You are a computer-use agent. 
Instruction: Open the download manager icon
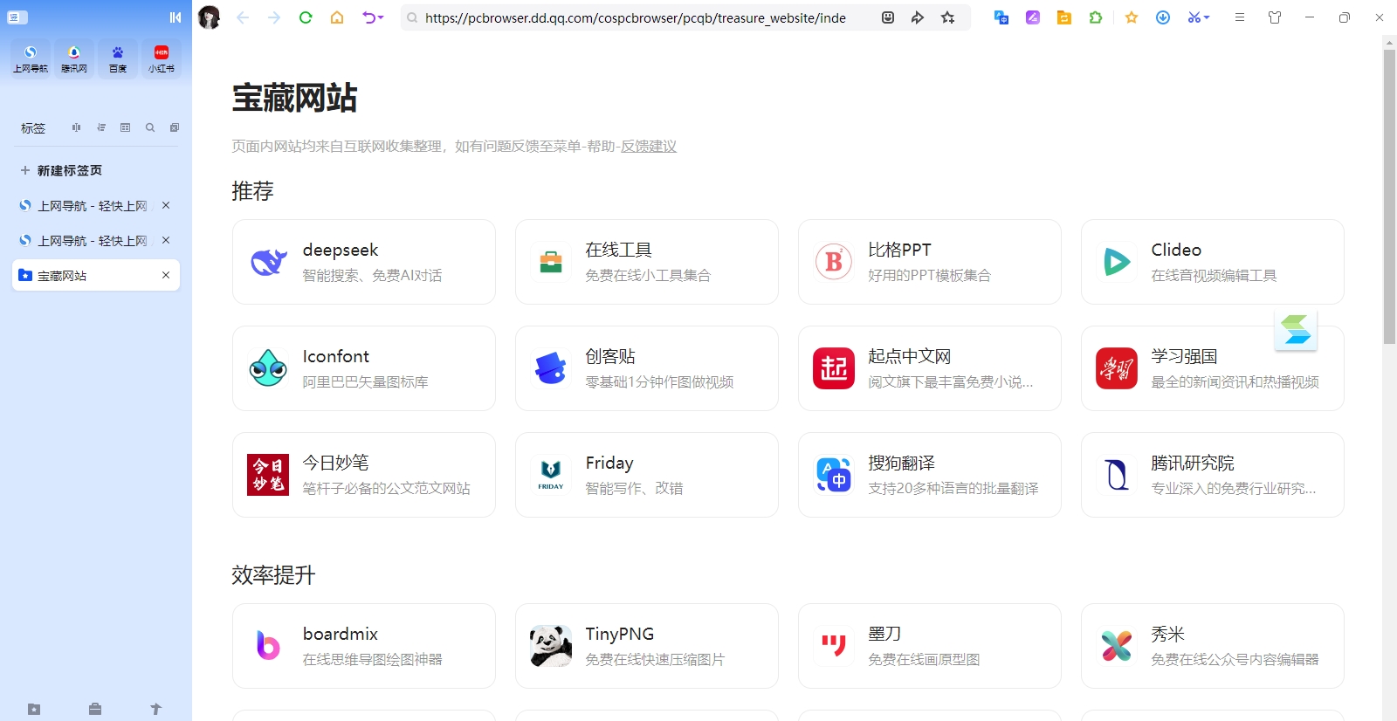(1163, 17)
